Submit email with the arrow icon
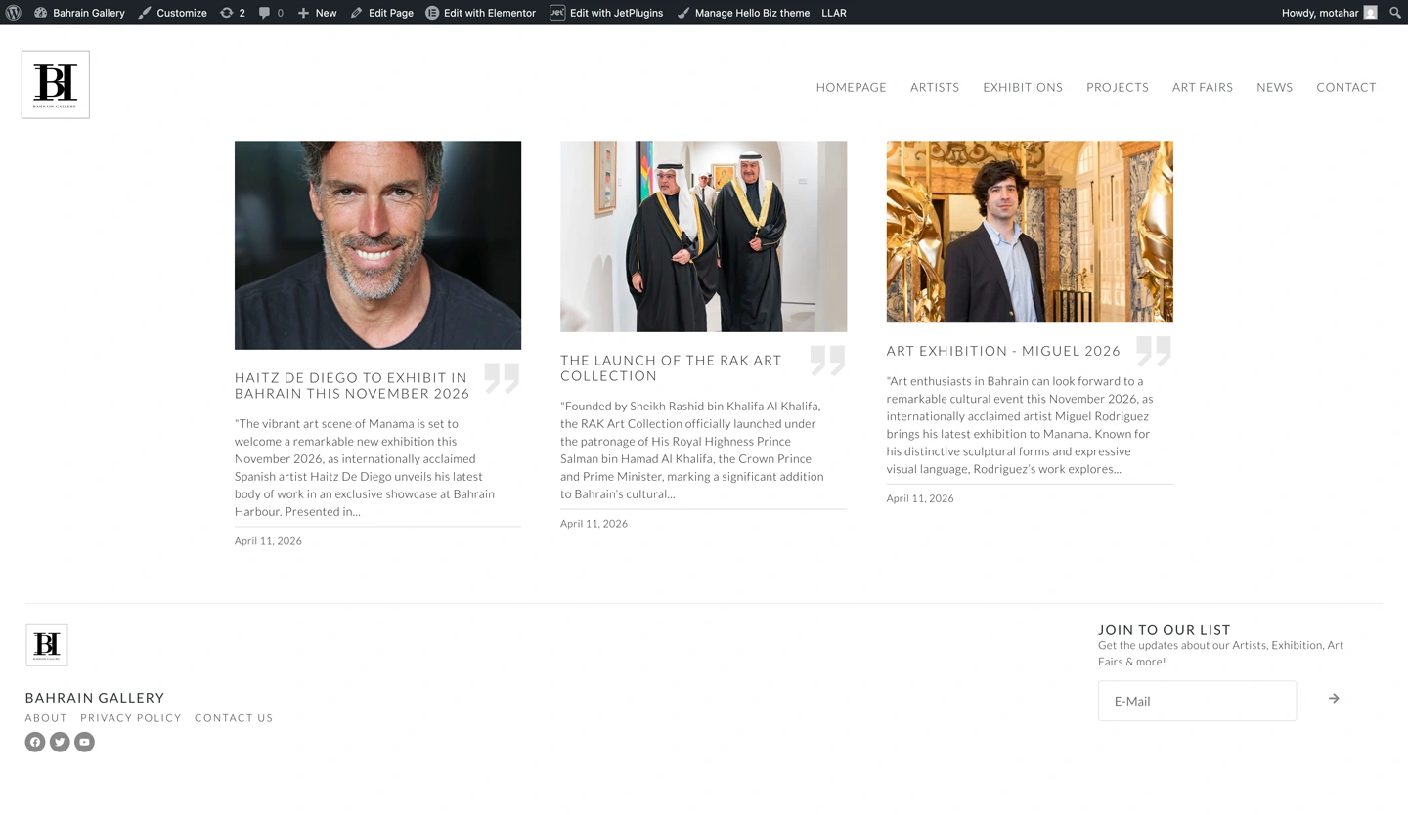 click(1334, 699)
